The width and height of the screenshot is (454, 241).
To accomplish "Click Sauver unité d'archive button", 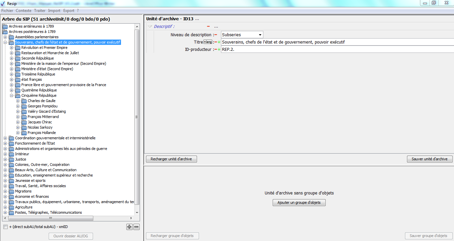I will [429, 159].
